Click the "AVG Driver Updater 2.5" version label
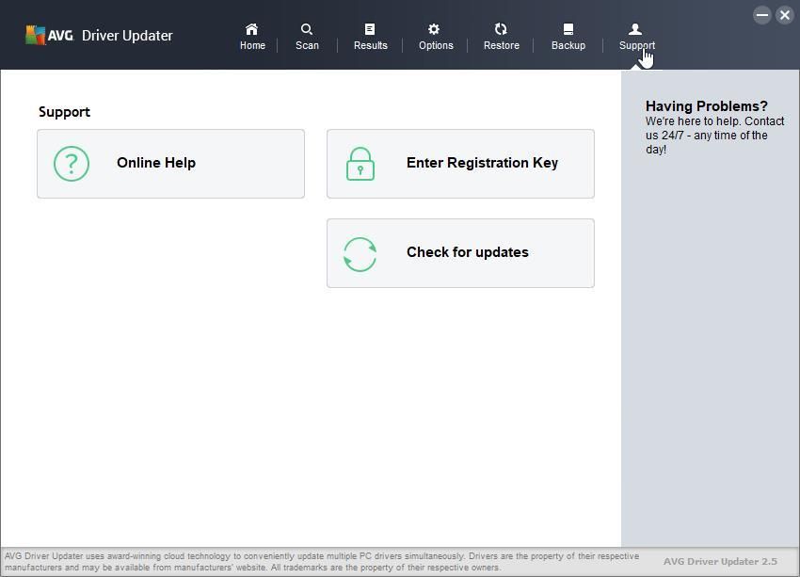Screen dimensions: 800x577 pyautogui.click(x=720, y=561)
